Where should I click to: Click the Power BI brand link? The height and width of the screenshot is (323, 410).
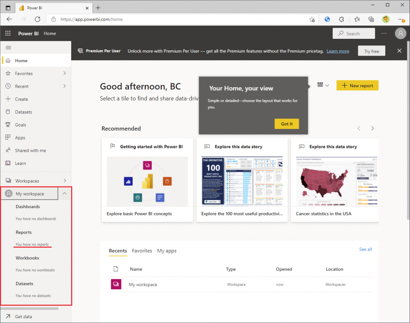pyautogui.click(x=28, y=34)
